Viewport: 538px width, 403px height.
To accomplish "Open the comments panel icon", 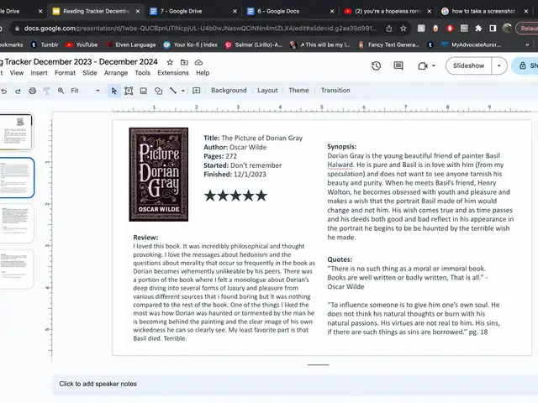I will coord(398,65).
